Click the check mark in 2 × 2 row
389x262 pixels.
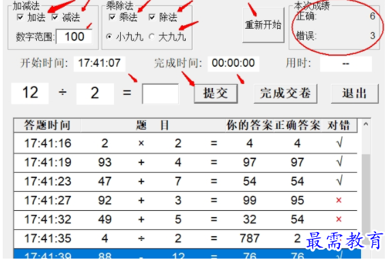pos(339,143)
